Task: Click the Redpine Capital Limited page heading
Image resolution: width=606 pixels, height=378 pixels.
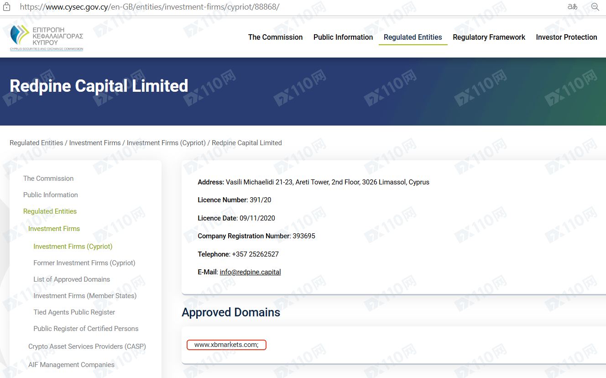Action: pos(99,86)
